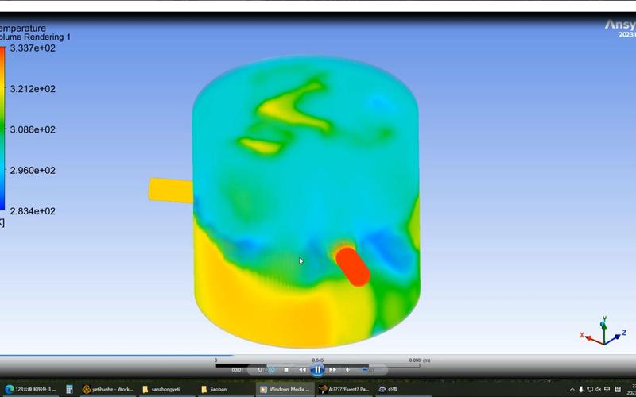Click the rewind button in Media Player
This screenshot has height=397, width=636.
(302, 370)
